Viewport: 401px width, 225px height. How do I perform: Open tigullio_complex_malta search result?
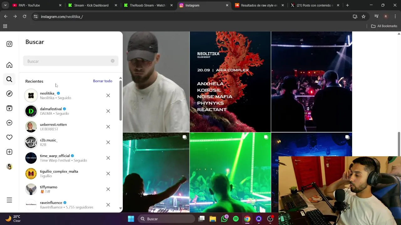coord(69,173)
